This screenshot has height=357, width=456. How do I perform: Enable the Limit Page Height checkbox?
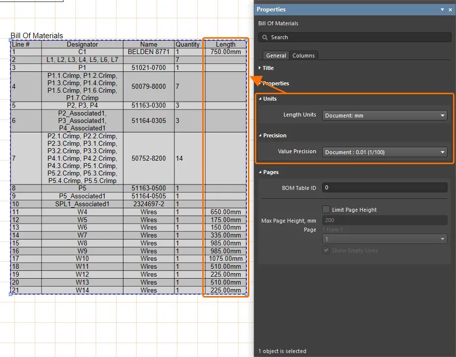pos(326,210)
